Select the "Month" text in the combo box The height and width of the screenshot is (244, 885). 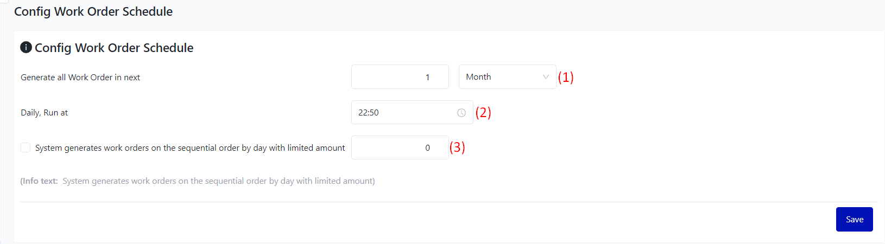[478, 77]
